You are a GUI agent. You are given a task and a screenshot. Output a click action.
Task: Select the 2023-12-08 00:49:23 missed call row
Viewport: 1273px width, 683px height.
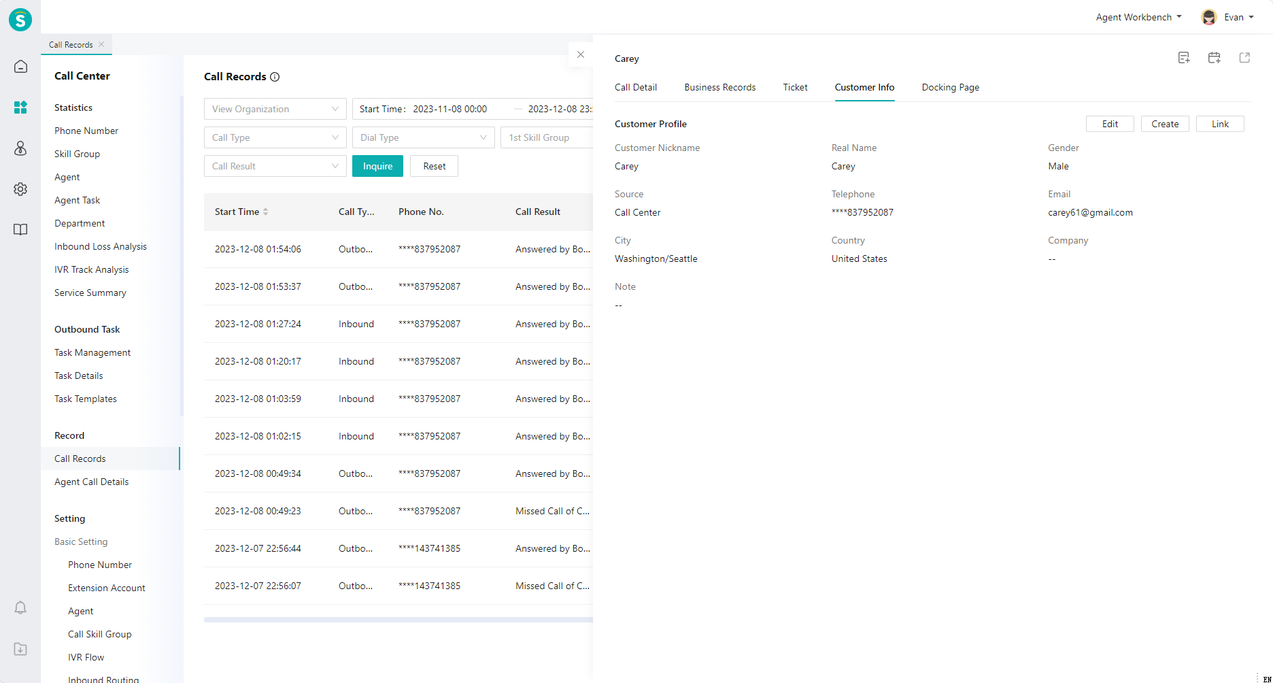pos(398,511)
